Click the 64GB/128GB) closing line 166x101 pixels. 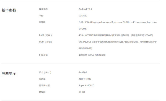[x=85, y=48]
